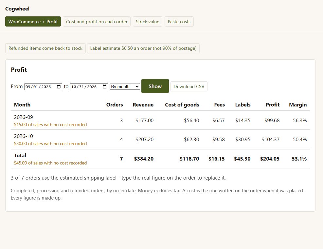Open the to-date calendar picker icon
This screenshot has width=323, height=249.
click(x=105, y=86)
